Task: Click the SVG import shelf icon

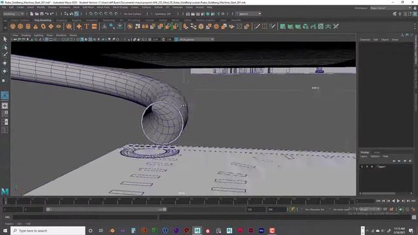Action: click(x=94, y=26)
